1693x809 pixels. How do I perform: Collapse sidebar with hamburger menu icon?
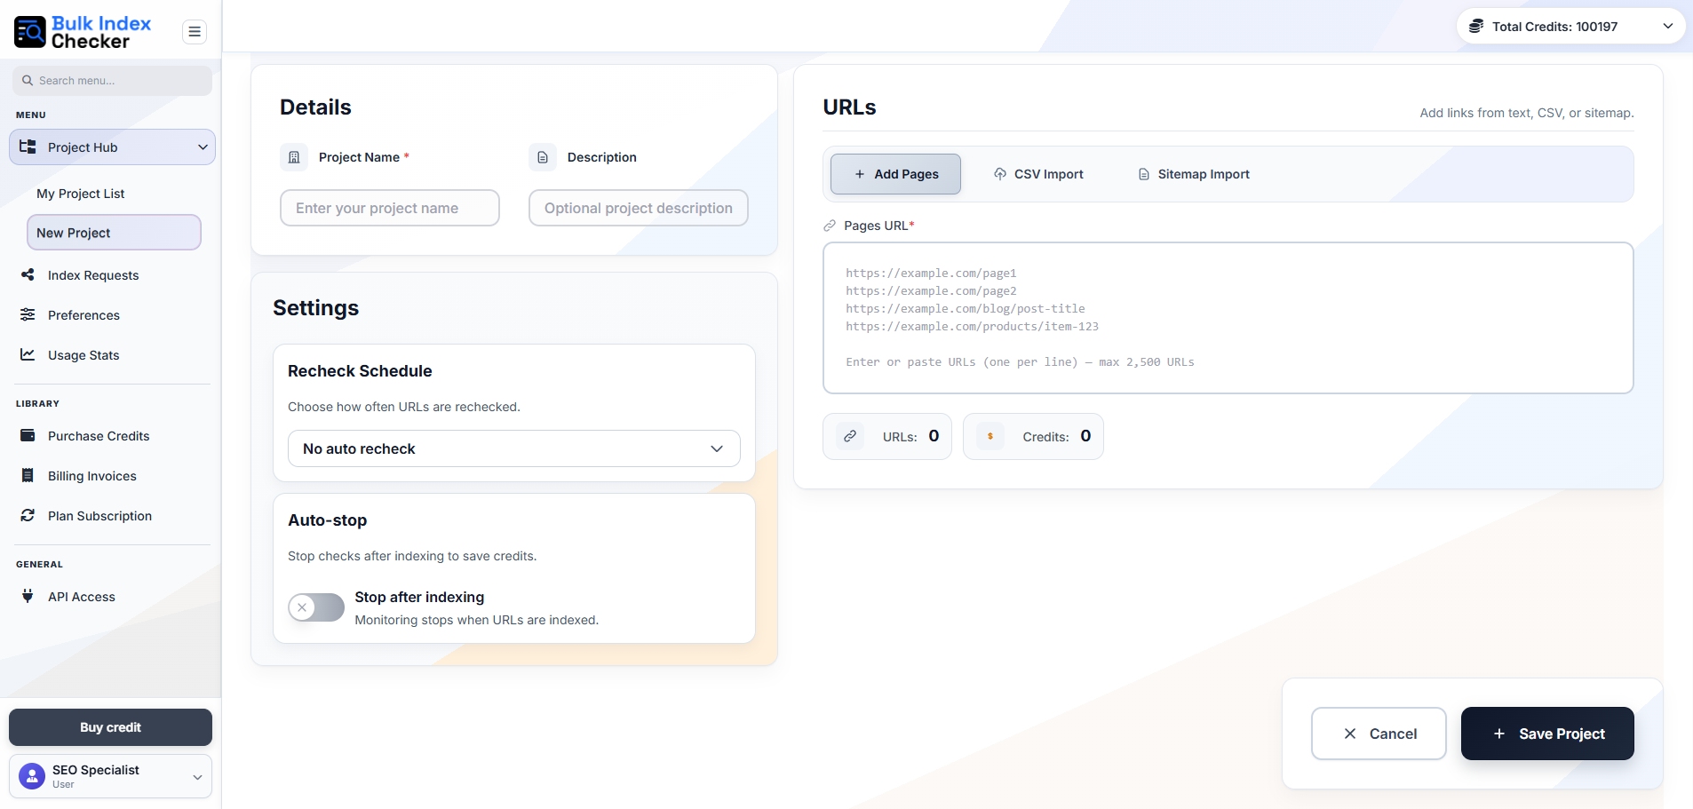(195, 32)
